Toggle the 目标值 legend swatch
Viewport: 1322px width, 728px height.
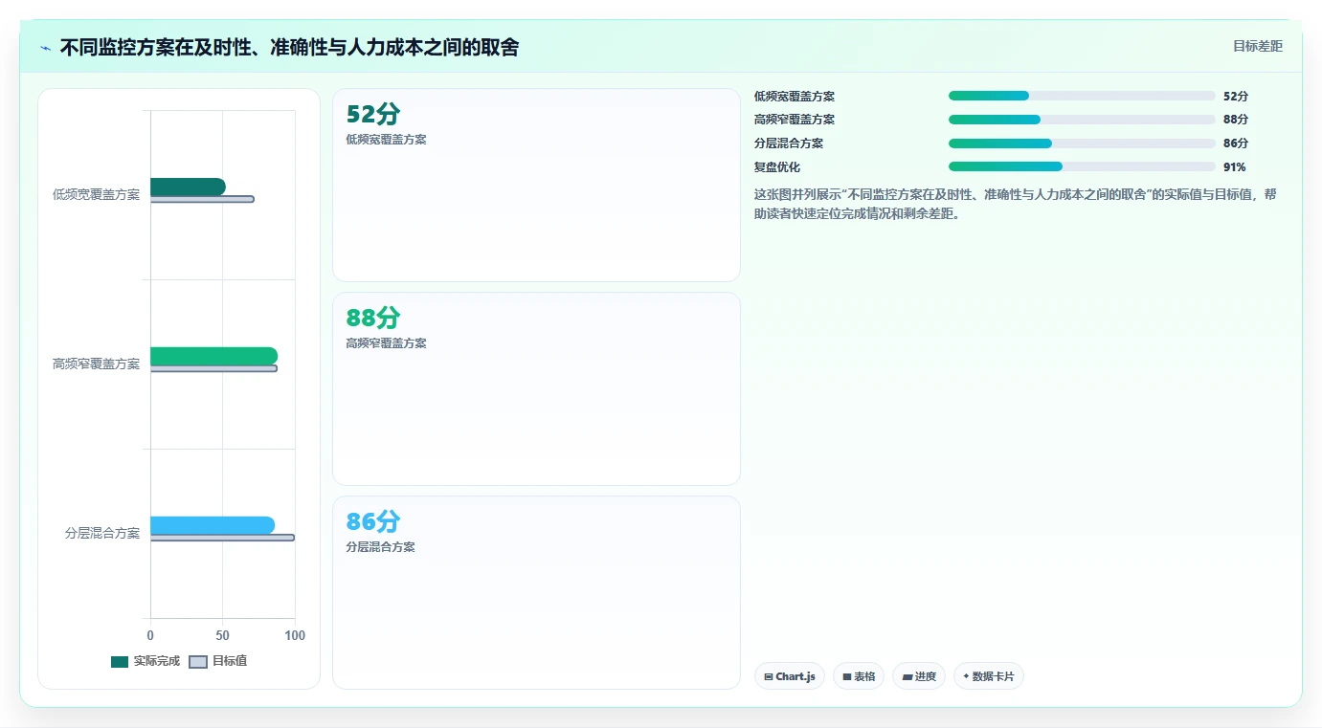[198, 661]
